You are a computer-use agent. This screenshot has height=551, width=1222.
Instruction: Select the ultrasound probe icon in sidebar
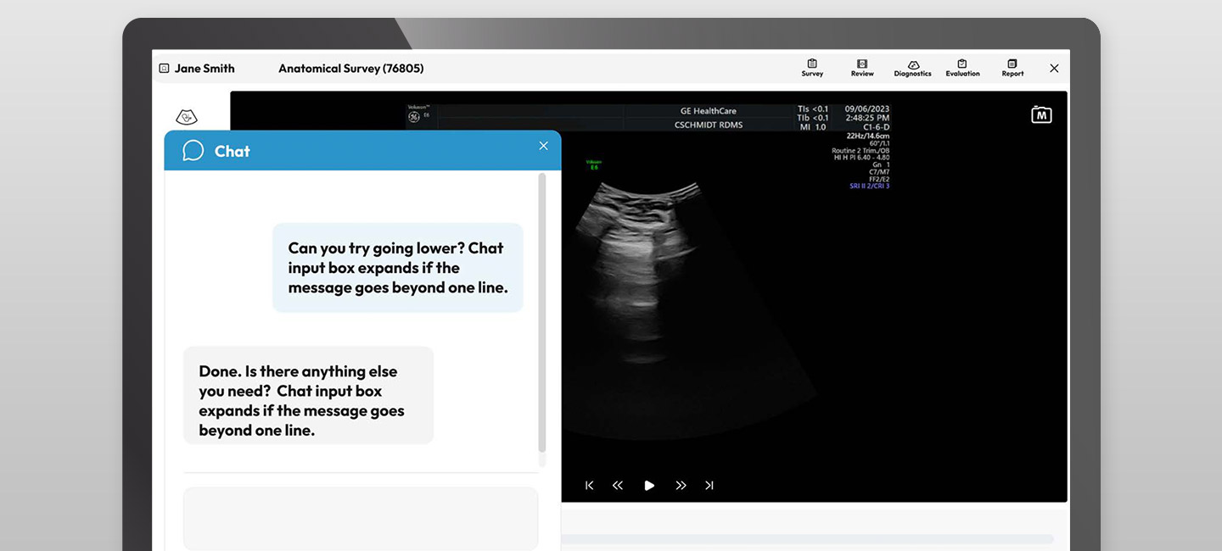[x=187, y=117]
